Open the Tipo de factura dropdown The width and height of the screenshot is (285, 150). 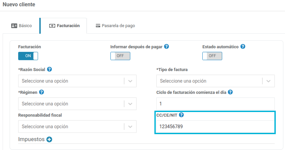point(215,81)
